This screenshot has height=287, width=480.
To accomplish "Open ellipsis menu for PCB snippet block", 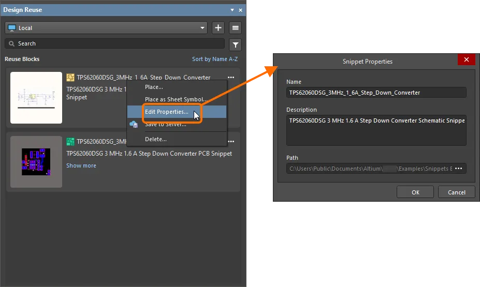I will pyautogui.click(x=231, y=142).
